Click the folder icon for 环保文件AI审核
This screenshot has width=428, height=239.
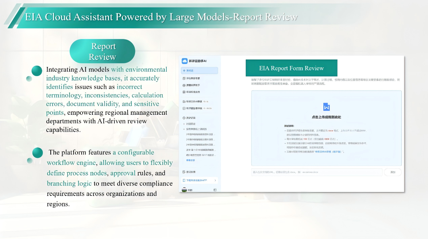[x=184, y=101]
